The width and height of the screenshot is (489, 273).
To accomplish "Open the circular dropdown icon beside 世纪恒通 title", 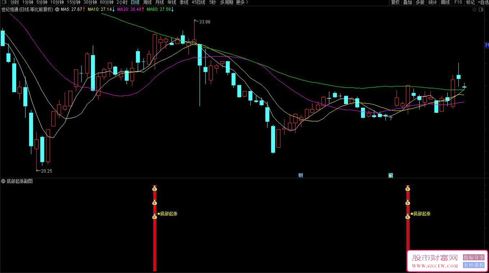I will pyautogui.click(x=57, y=9).
